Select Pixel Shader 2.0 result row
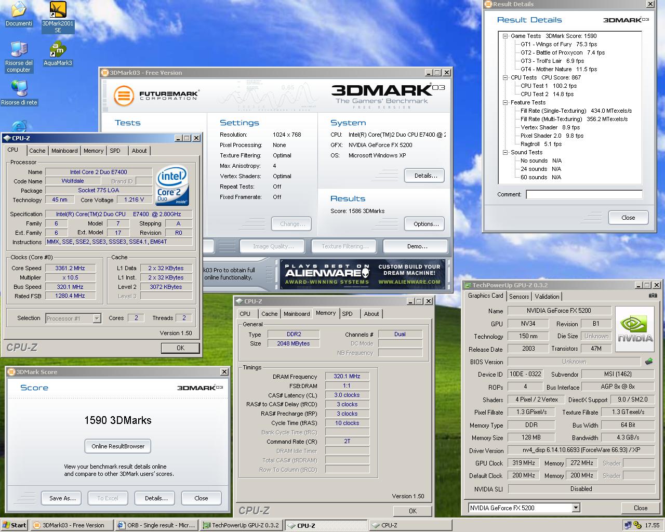 coord(552,136)
